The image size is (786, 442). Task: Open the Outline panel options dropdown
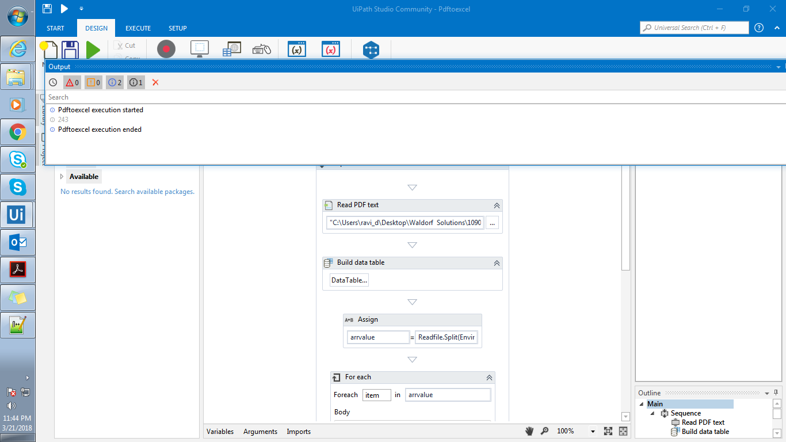click(x=768, y=393)
